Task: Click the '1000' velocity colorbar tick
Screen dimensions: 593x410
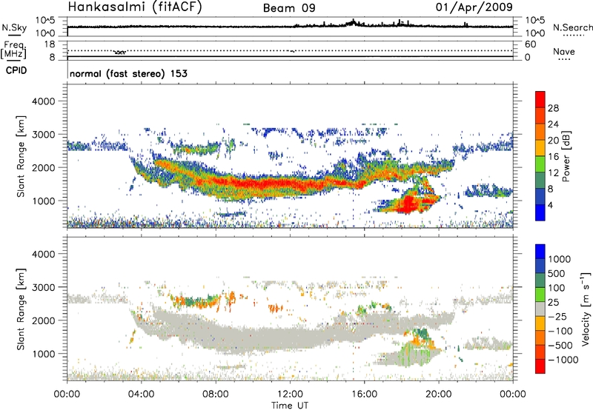Action: pos(560,259)
